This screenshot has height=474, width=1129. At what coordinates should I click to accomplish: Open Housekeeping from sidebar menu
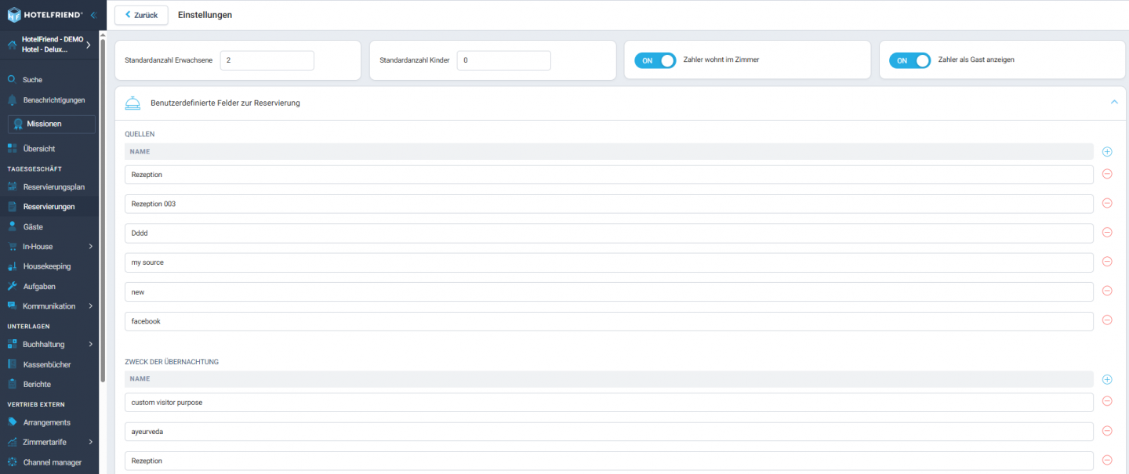click(x=46, y=266)
